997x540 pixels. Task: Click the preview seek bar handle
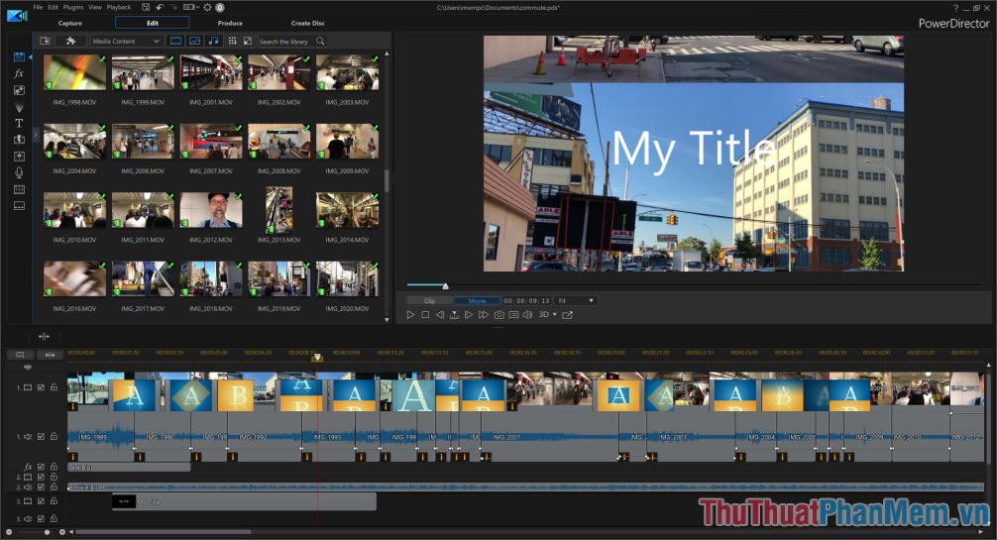coord(446,286)
